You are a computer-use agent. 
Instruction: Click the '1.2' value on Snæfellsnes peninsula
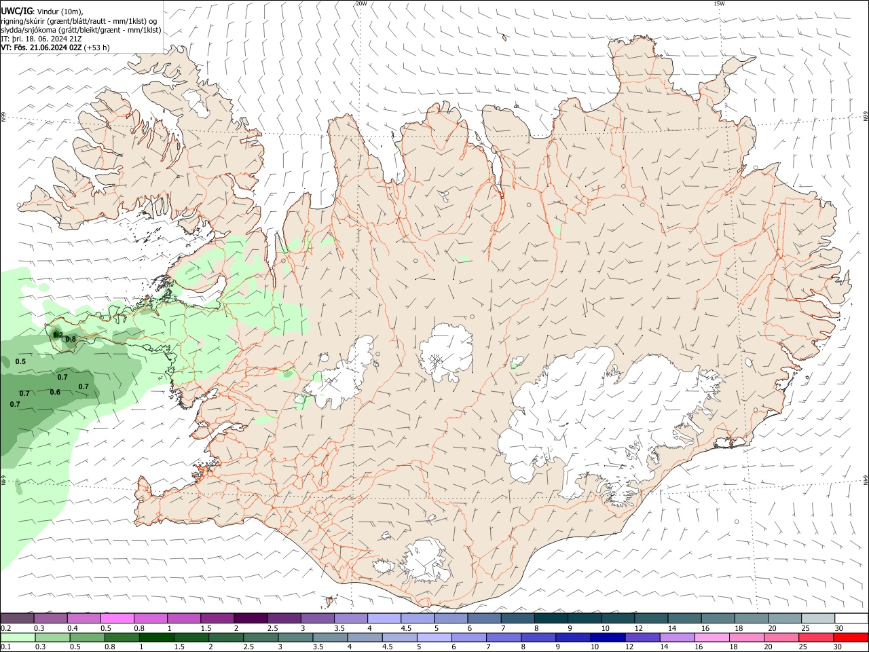(x=58, y=335)
